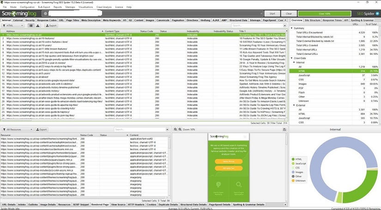Click the rendered mobile page preview
381x210 pixels.
[x=229, y=168]
